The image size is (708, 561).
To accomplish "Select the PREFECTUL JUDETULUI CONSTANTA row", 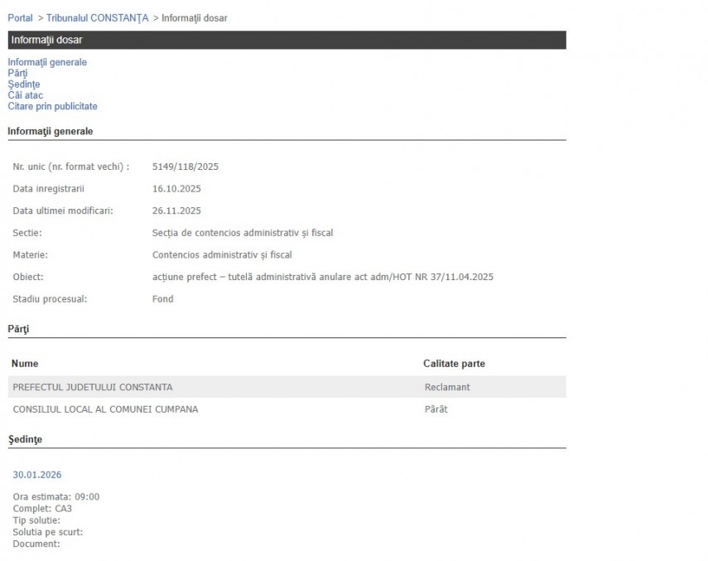I will (93, 387).
